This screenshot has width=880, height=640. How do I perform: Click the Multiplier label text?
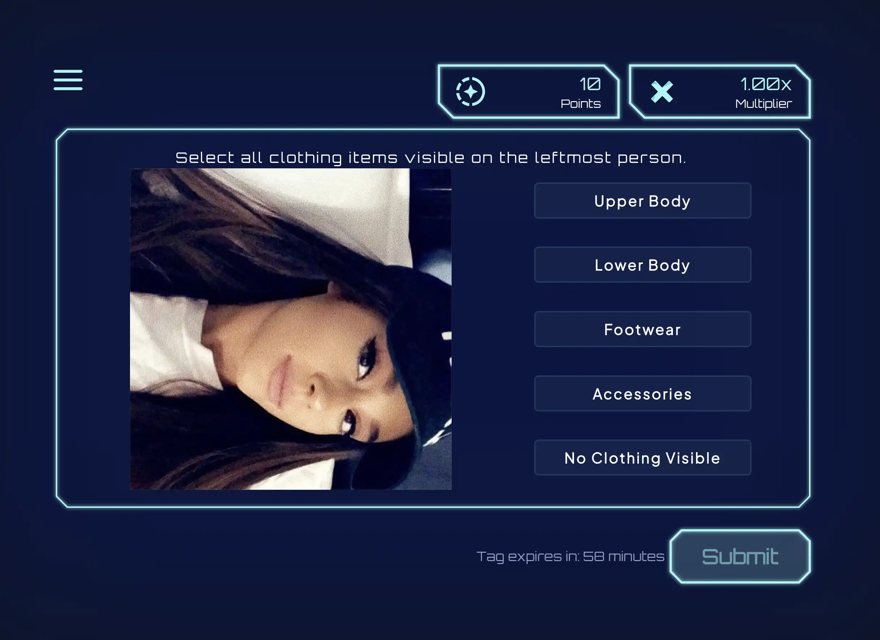point(763,104)
